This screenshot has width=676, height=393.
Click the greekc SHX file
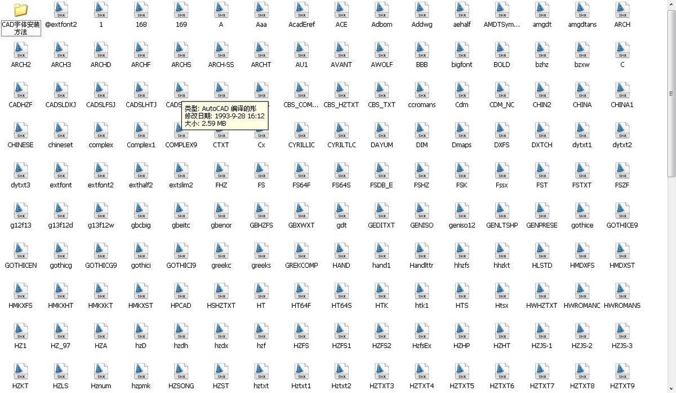[x=221, y=251]
